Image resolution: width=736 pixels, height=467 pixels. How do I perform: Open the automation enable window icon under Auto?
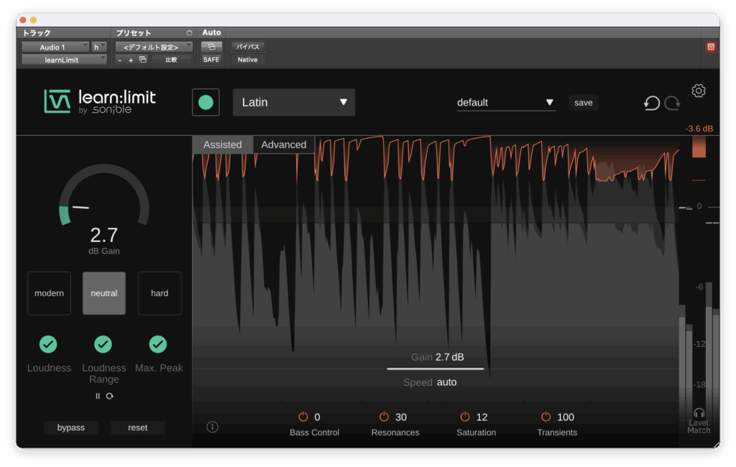coord(211,47)
